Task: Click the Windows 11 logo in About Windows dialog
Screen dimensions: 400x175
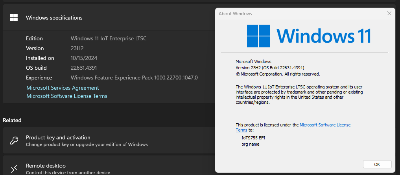Action: pos(309,36)
